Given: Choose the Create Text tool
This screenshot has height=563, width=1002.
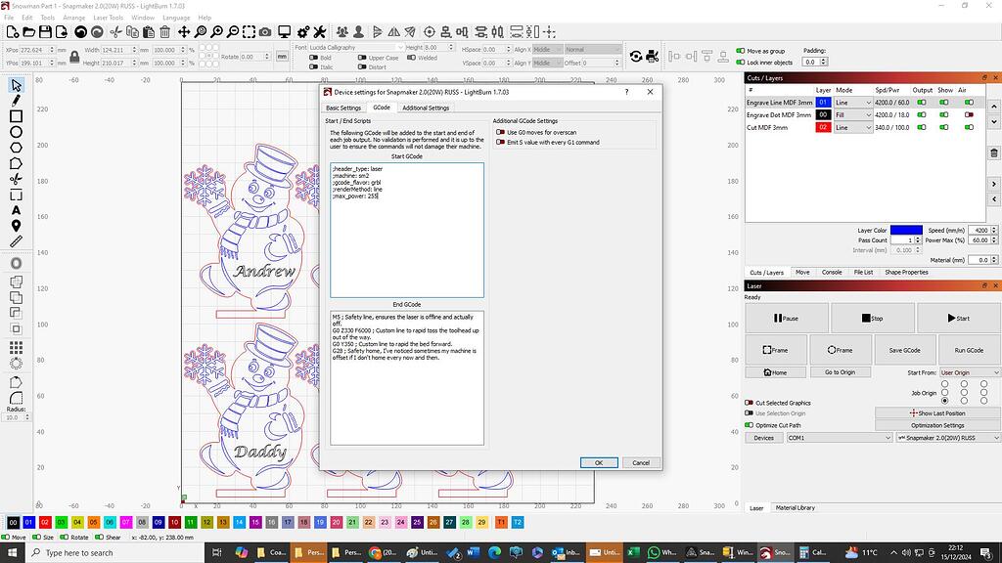Looking at the screenshot, I should pos(16,210).
